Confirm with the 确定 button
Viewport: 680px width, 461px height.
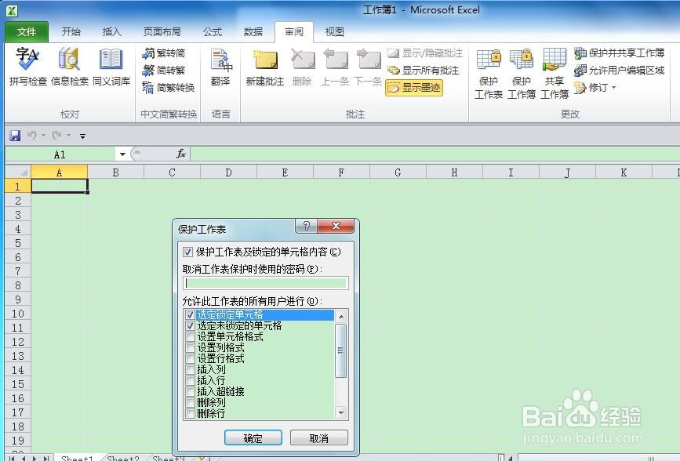click(253, 438)
